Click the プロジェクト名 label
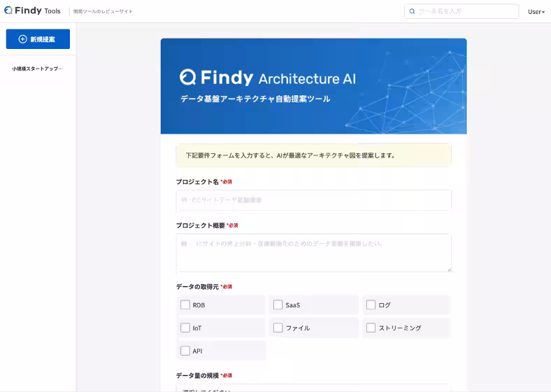Image resolution: width=551 pixels, height=392 pixels. [x=197, y=182]
